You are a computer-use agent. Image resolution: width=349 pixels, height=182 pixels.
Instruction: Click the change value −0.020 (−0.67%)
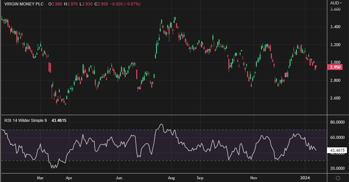tap(125, 4)
